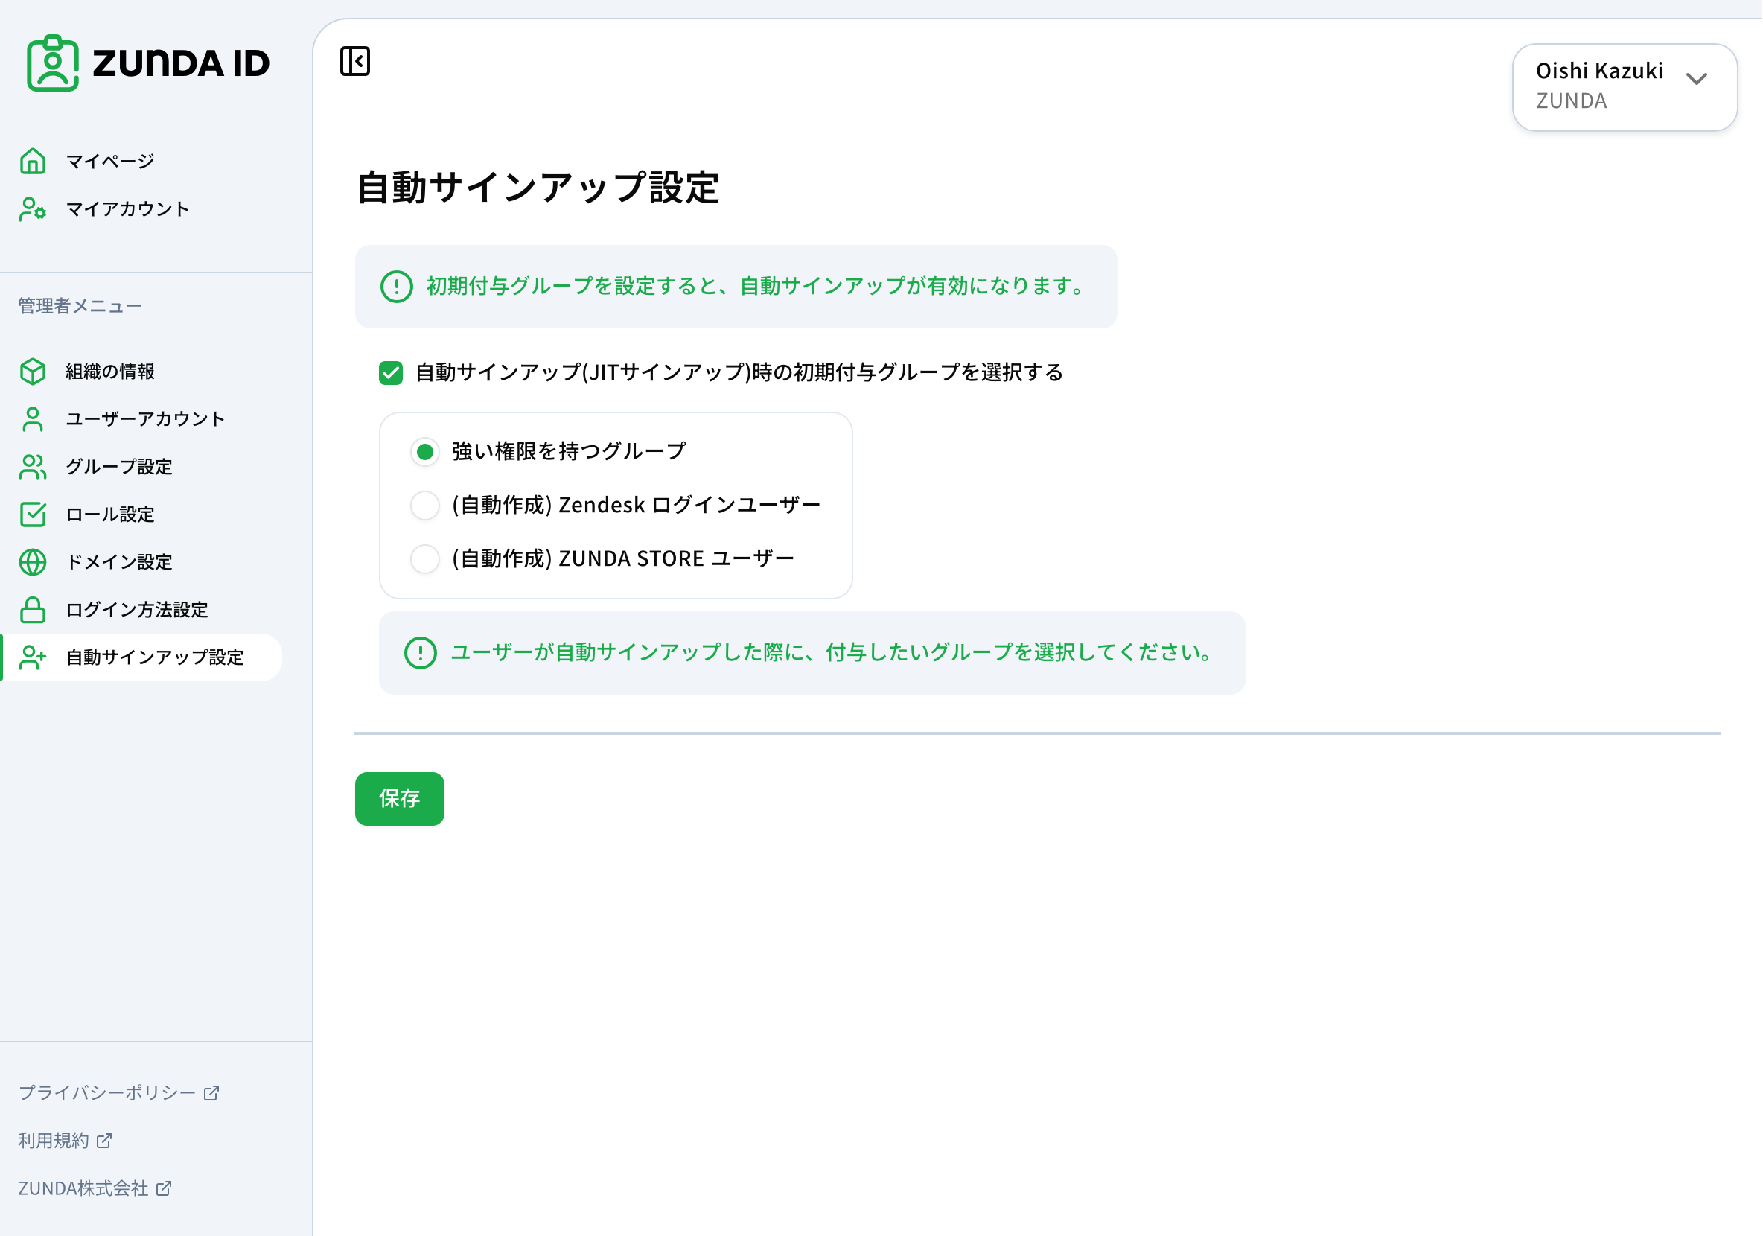Screen dimensions: 1763x1236
Task: Click the checkmark-box icon for ロール設定
Action: point(33,515)
